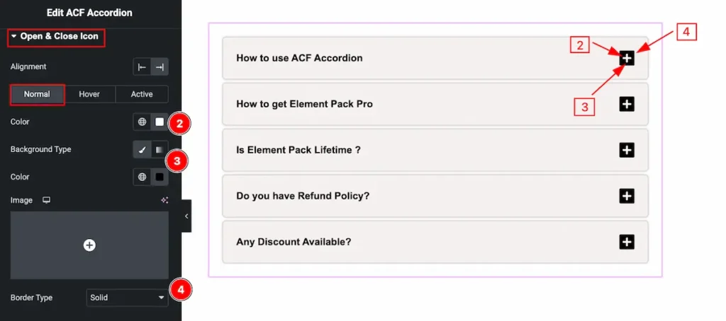Select the Normal state tab
The image size is (726, 321).
click(x=37, y=94)
